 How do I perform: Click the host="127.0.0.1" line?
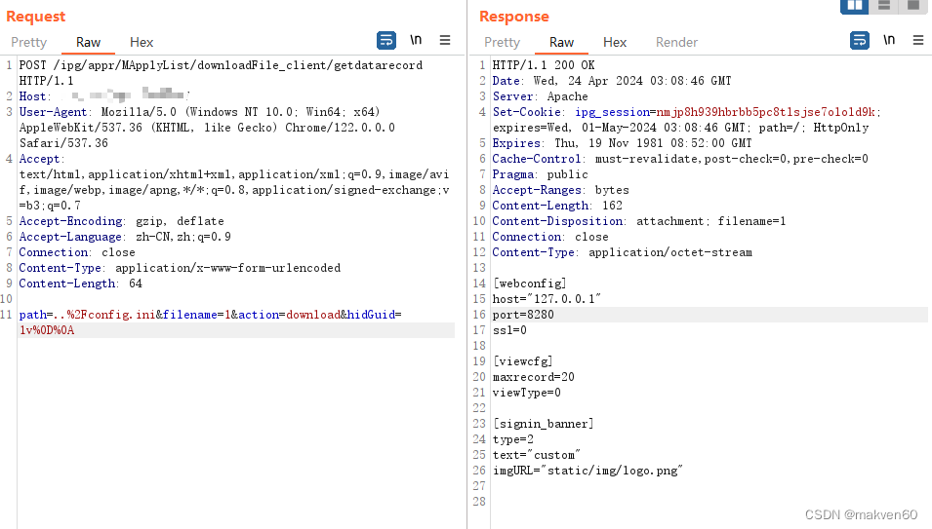coord(547,299)
